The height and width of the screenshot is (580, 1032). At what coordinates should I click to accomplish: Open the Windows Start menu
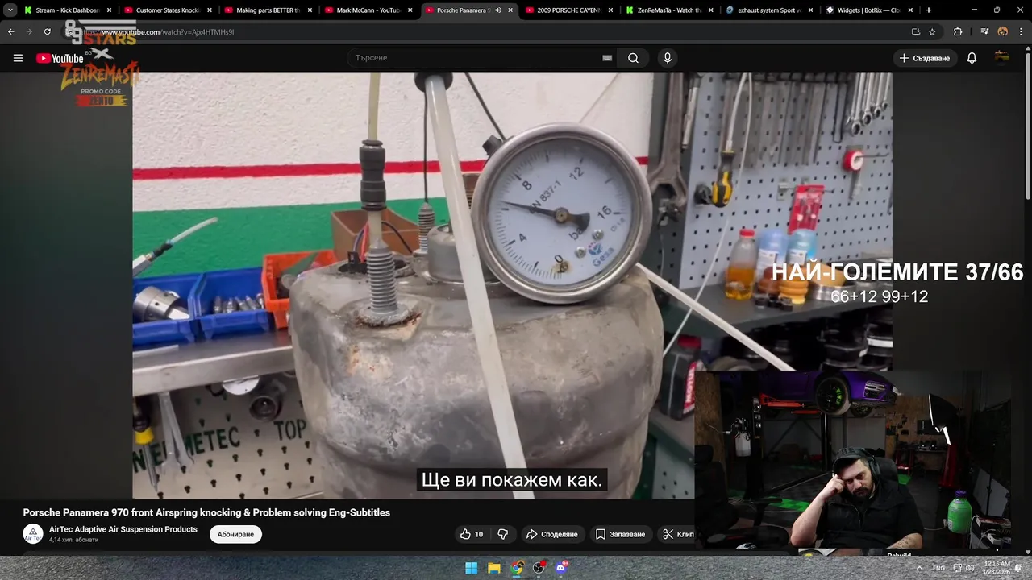(x=472, y=568)
